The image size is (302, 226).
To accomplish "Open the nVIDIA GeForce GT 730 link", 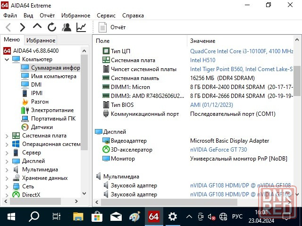I will [218, 150].
